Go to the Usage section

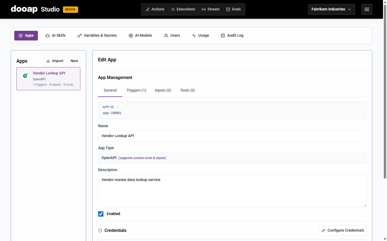click(200, 36)
